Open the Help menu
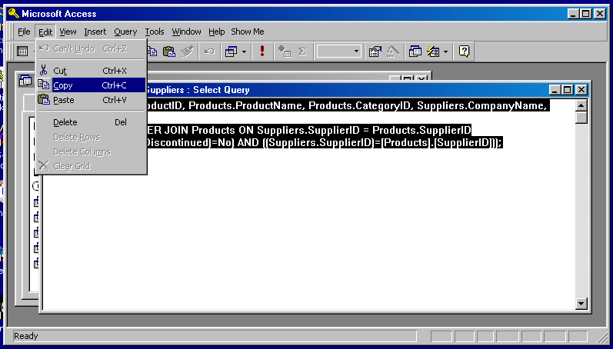This screenshot has height=349, width=613. (x=217, y=32)
